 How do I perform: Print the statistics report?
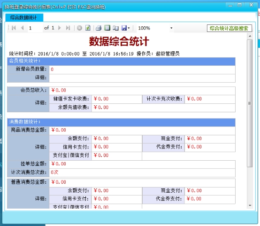[x=99, y=28]
